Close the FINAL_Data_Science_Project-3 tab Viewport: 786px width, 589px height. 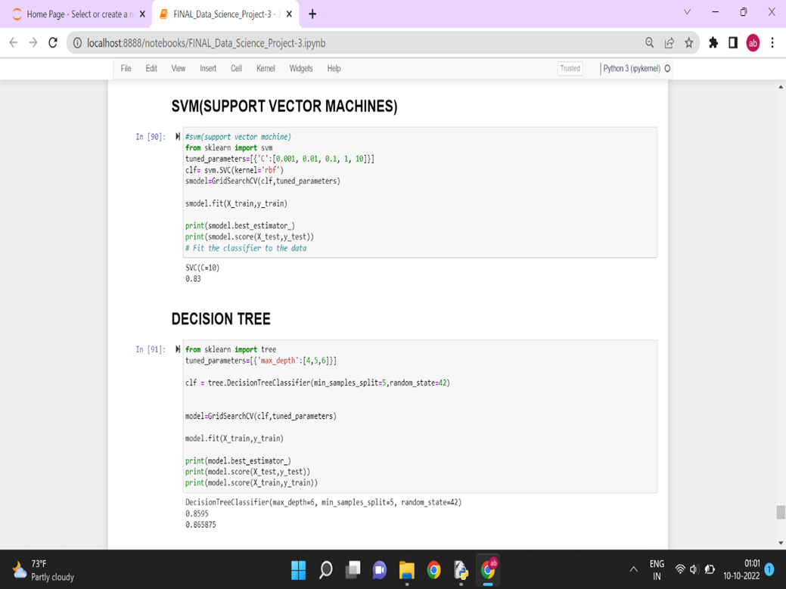(289, 14)
